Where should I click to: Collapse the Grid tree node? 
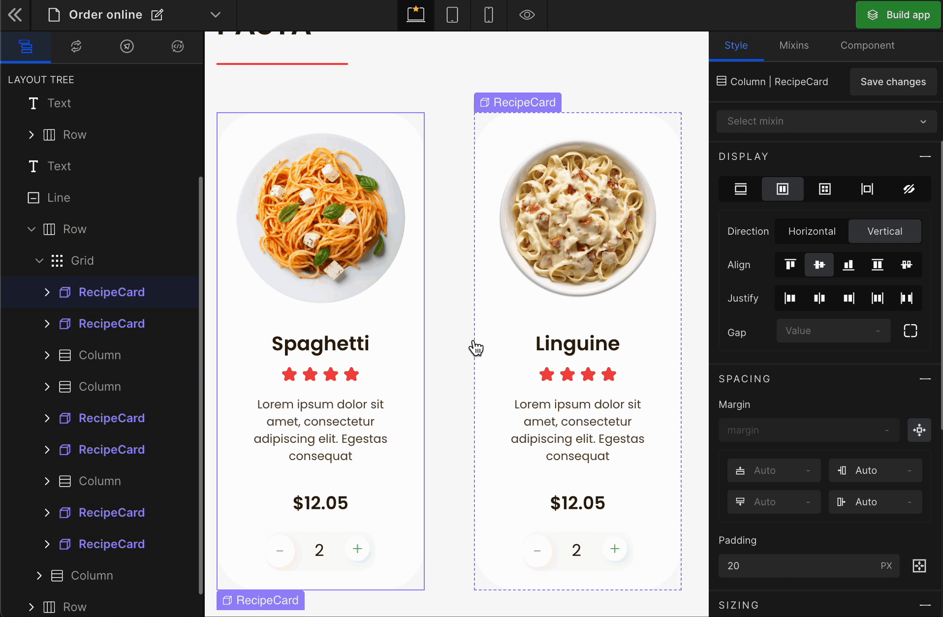point(39,261)
